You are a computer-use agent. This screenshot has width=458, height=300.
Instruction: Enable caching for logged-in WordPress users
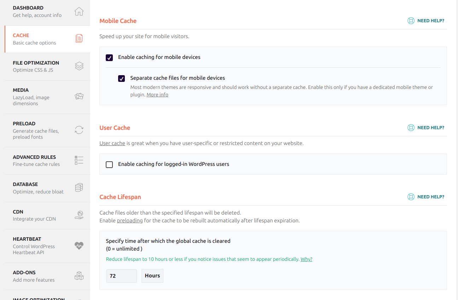109,164
